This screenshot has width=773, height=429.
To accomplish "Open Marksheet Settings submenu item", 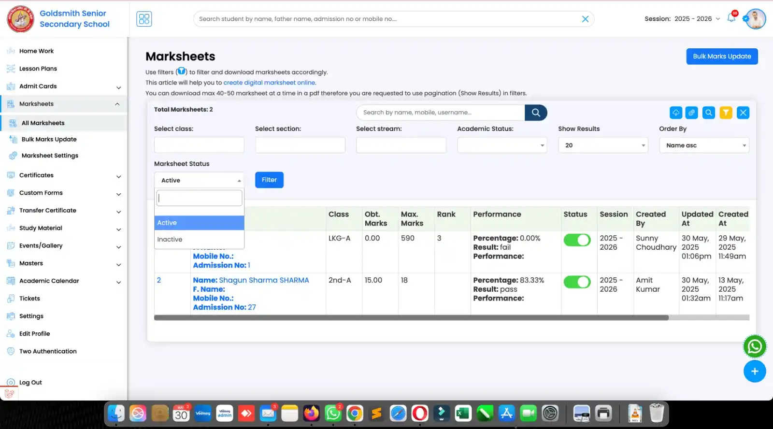I will pos(50,156).
